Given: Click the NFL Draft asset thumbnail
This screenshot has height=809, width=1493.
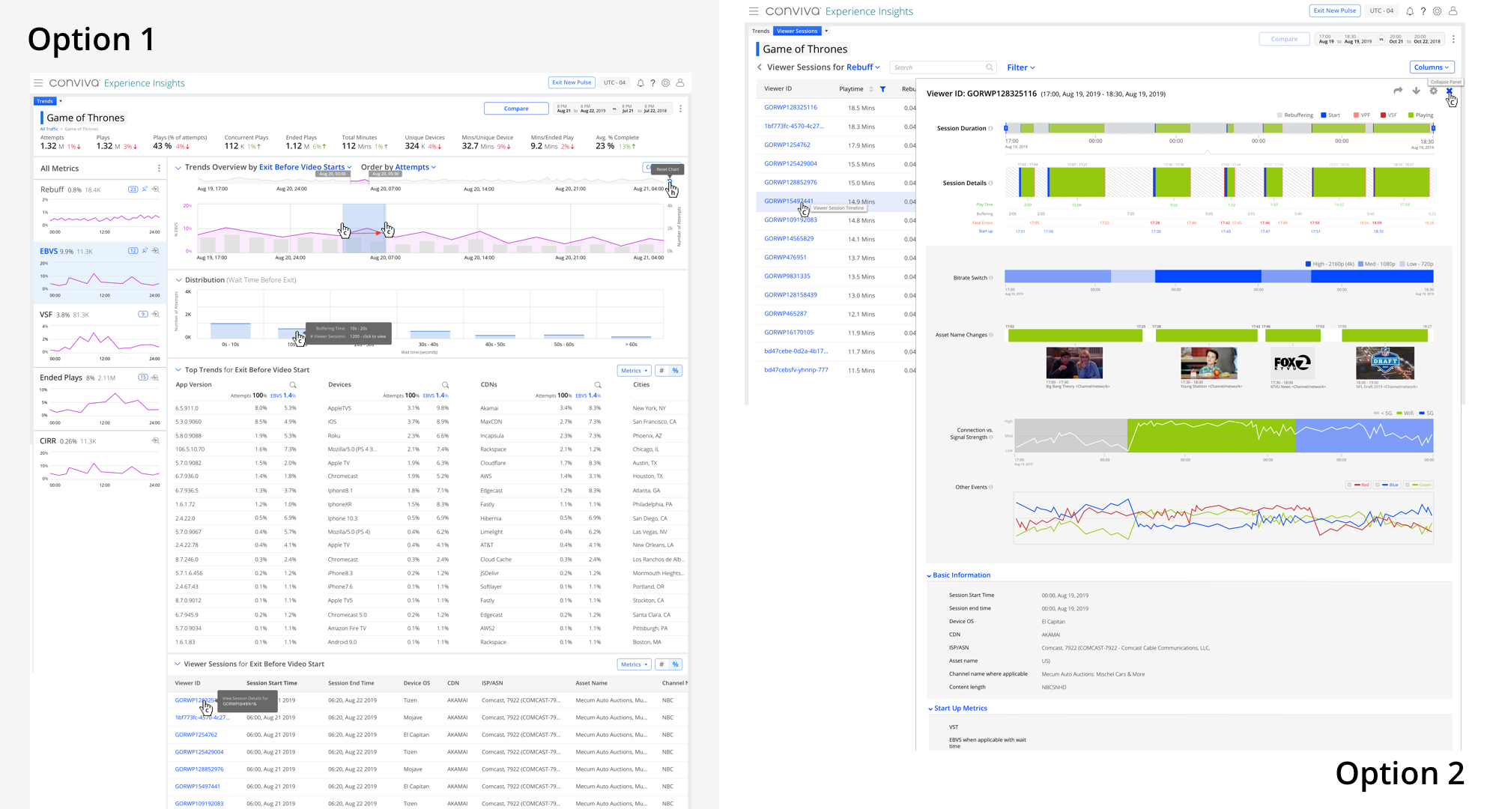Looking at the screenshot, I should [1385, 363].
